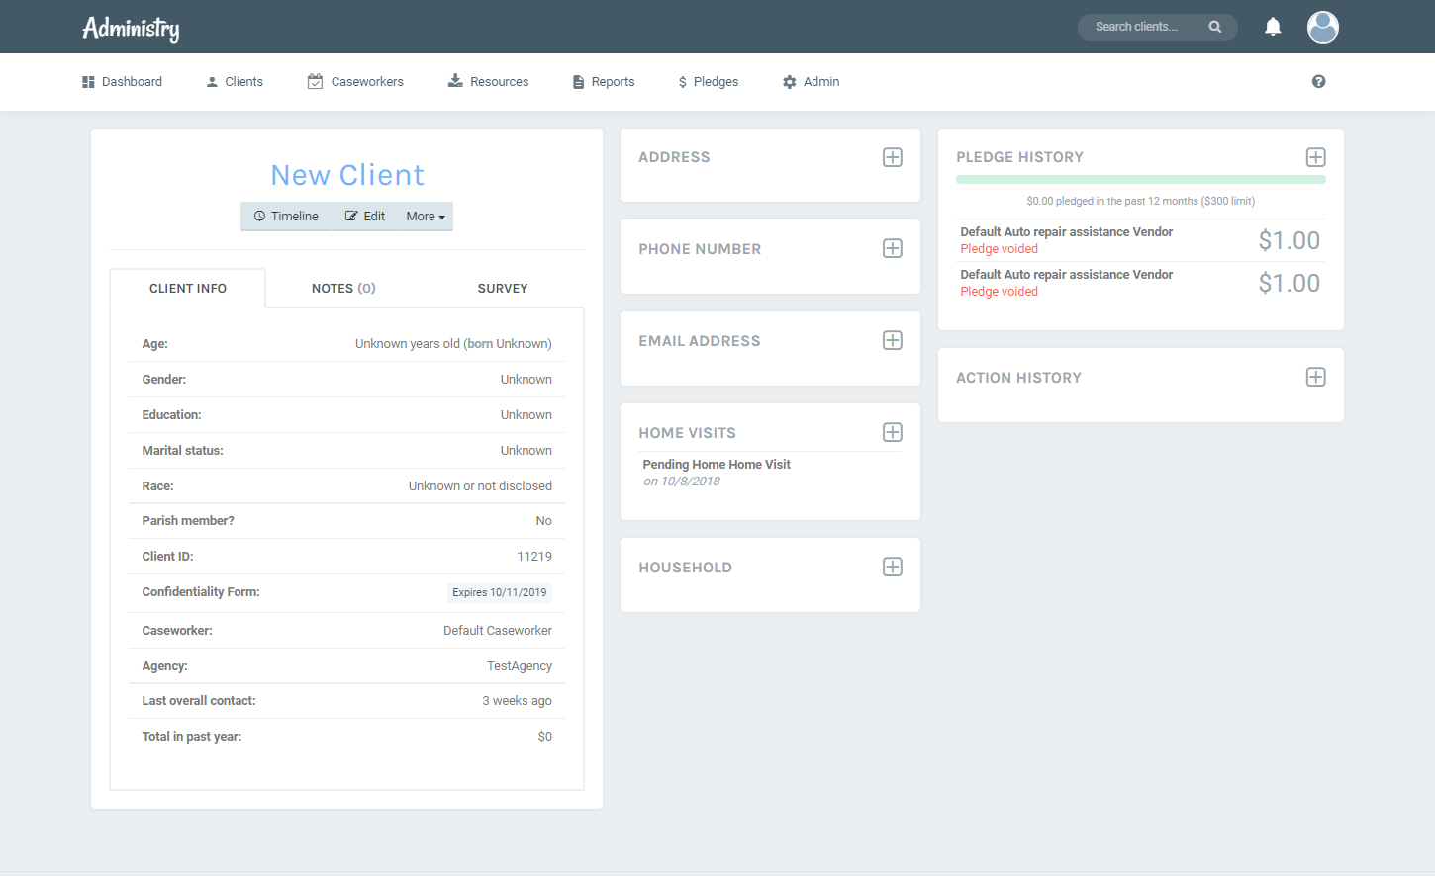The image size is (1435, 876).
Task: Open the help question mark icon
Action: (x=1318, y=82)
